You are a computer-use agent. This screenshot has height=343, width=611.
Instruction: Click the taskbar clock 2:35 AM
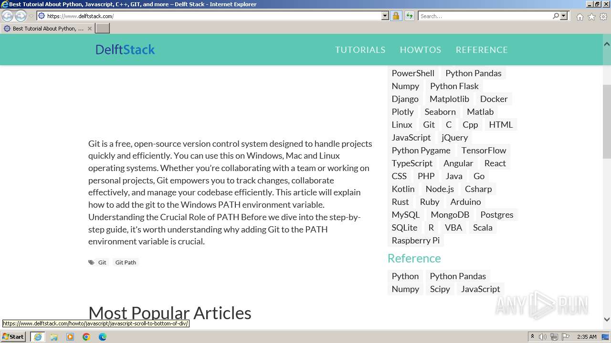587,337
